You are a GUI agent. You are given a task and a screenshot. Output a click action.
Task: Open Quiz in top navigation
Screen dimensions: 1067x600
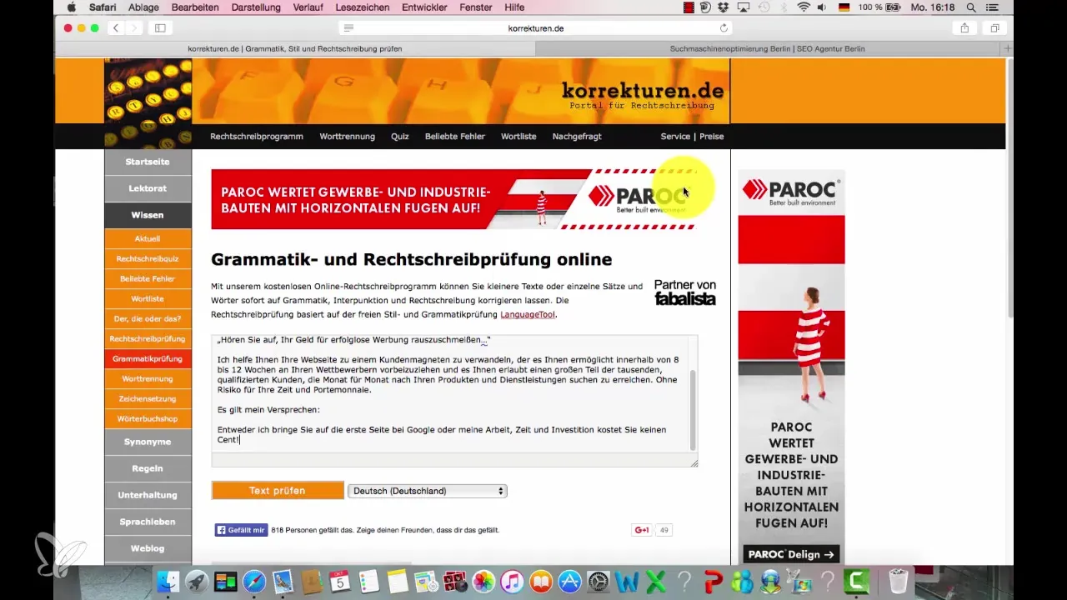click(399, 136)
